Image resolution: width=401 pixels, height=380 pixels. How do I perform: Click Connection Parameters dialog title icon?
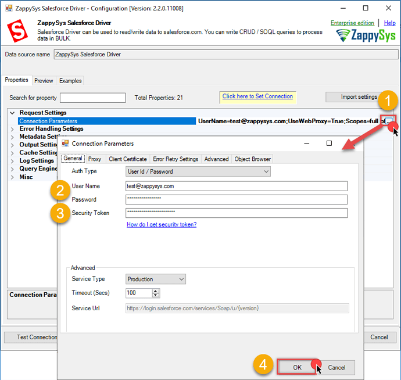66,144
